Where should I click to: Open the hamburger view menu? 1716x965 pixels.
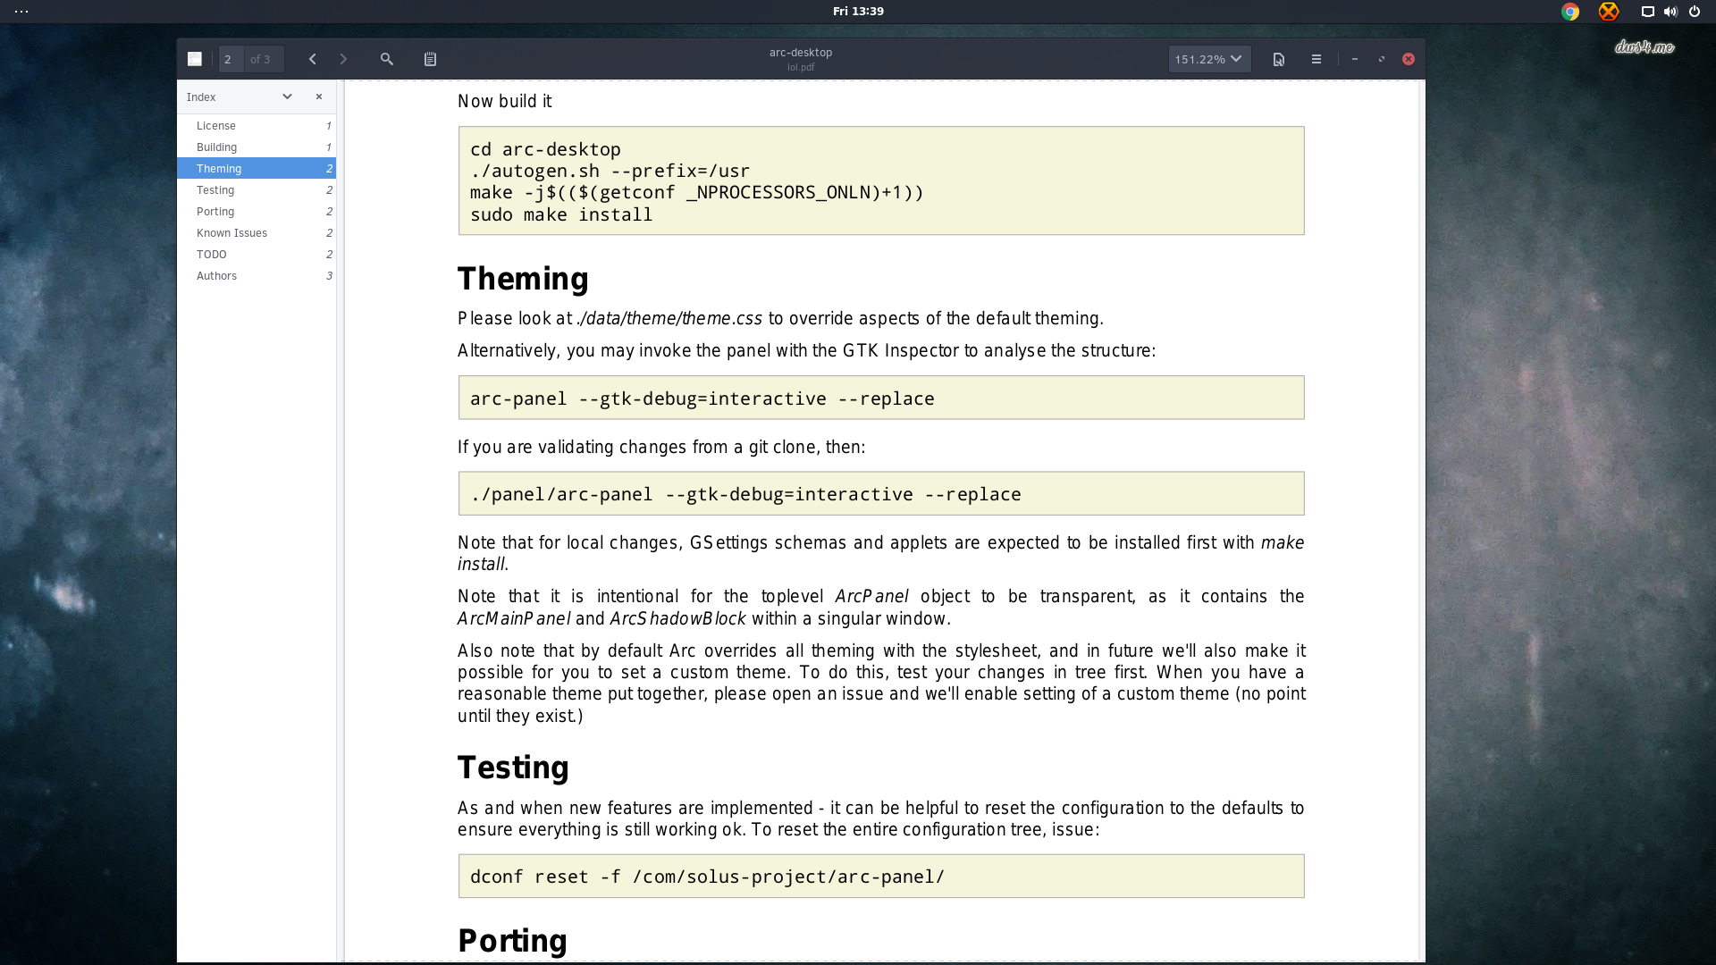pyautogui.click(x=1316, y=59)
